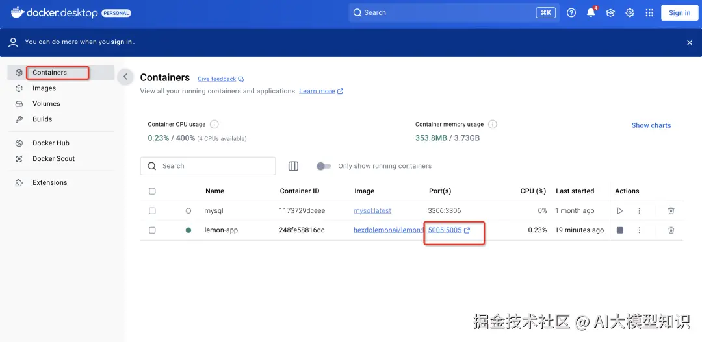Click the lemon-app container name

221,230
